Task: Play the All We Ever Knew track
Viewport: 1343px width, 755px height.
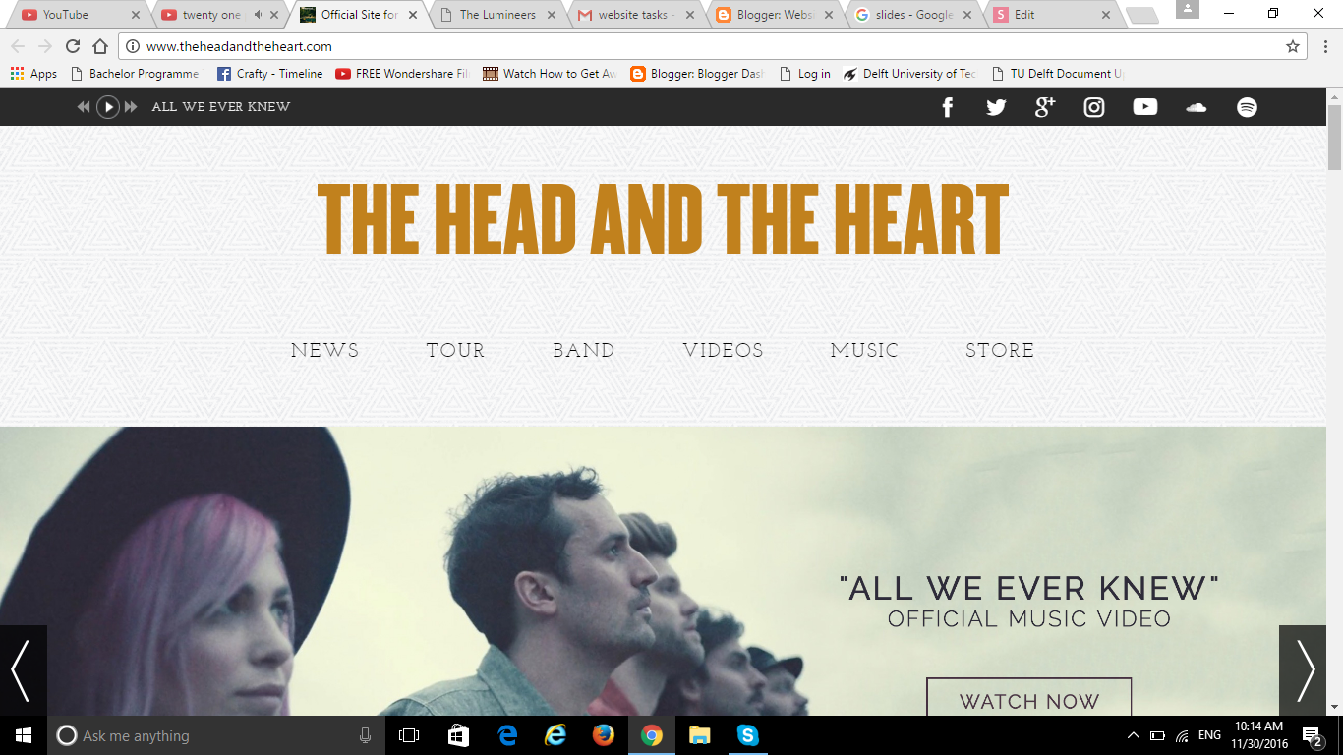Action: 108,107
